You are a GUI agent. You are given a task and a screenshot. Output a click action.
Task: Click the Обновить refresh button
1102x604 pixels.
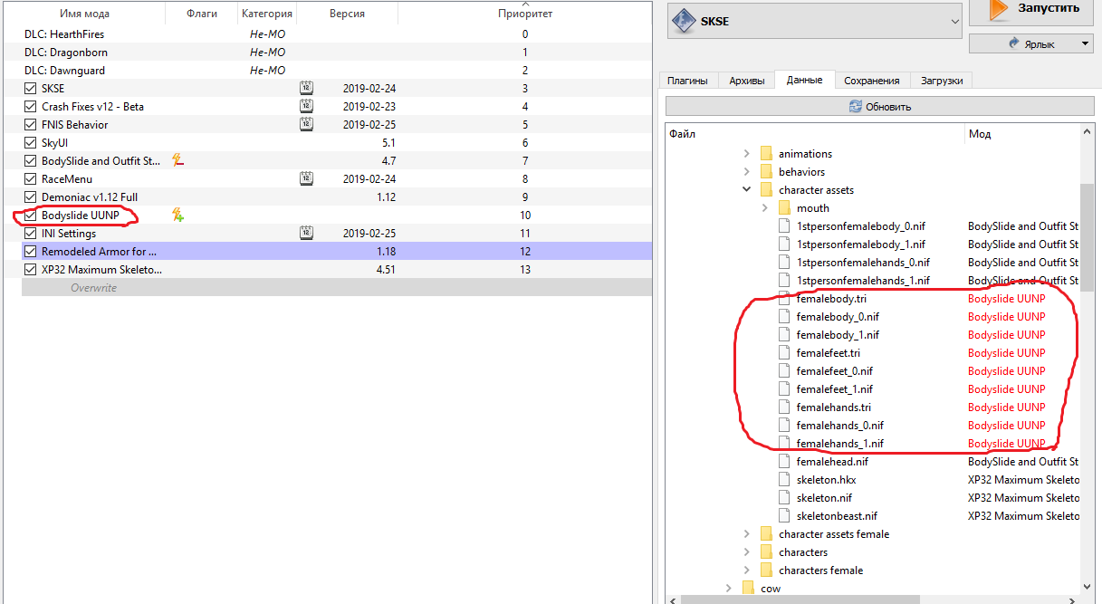pyautogui.click(x=879, y=106)
